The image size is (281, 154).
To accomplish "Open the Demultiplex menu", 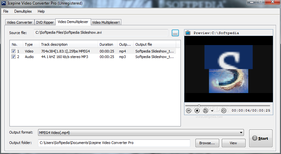I will tap(23, 11).
